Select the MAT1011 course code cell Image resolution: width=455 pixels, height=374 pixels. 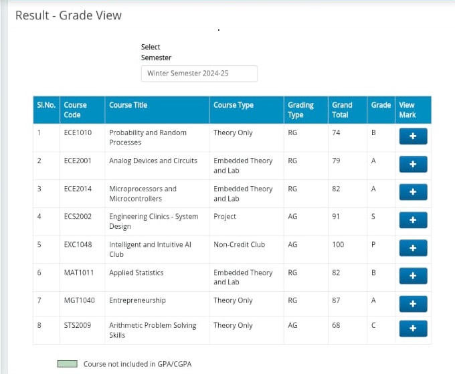(78, 272)
